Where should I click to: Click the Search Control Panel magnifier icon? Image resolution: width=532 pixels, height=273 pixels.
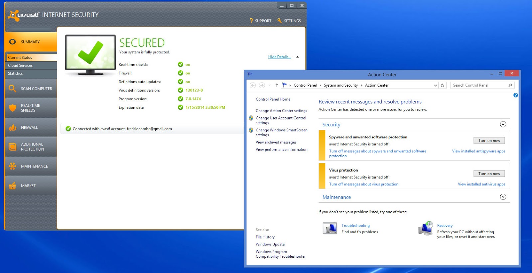[510, 85]
